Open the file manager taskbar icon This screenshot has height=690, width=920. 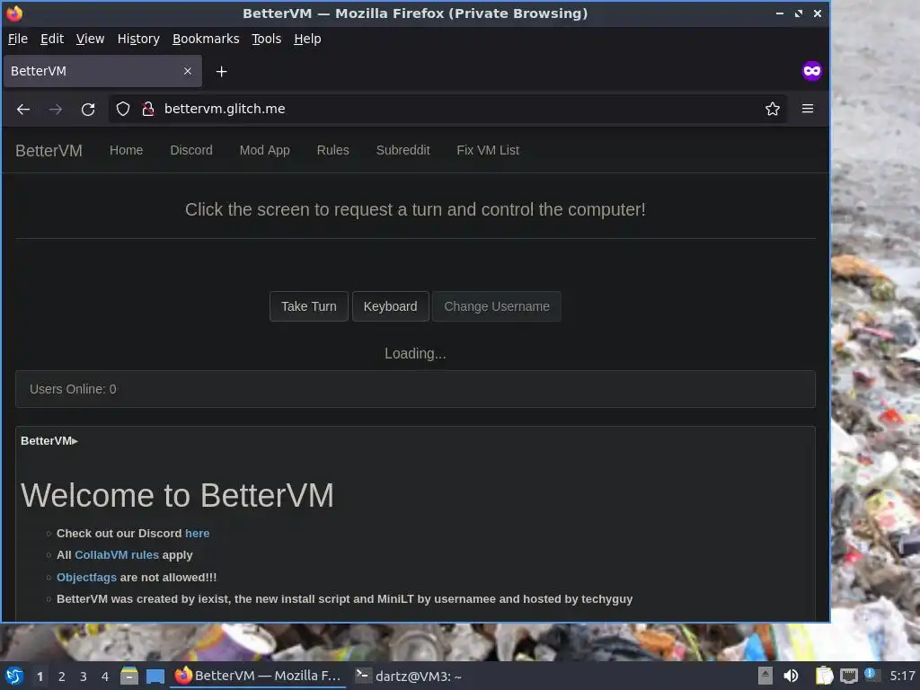[129, 676]
